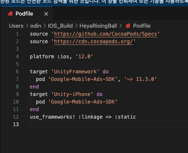Viewport: 188px width, 153px height.
Task: Click the 'Unity-iPhone' target name
Action: [x=72, y=94]
